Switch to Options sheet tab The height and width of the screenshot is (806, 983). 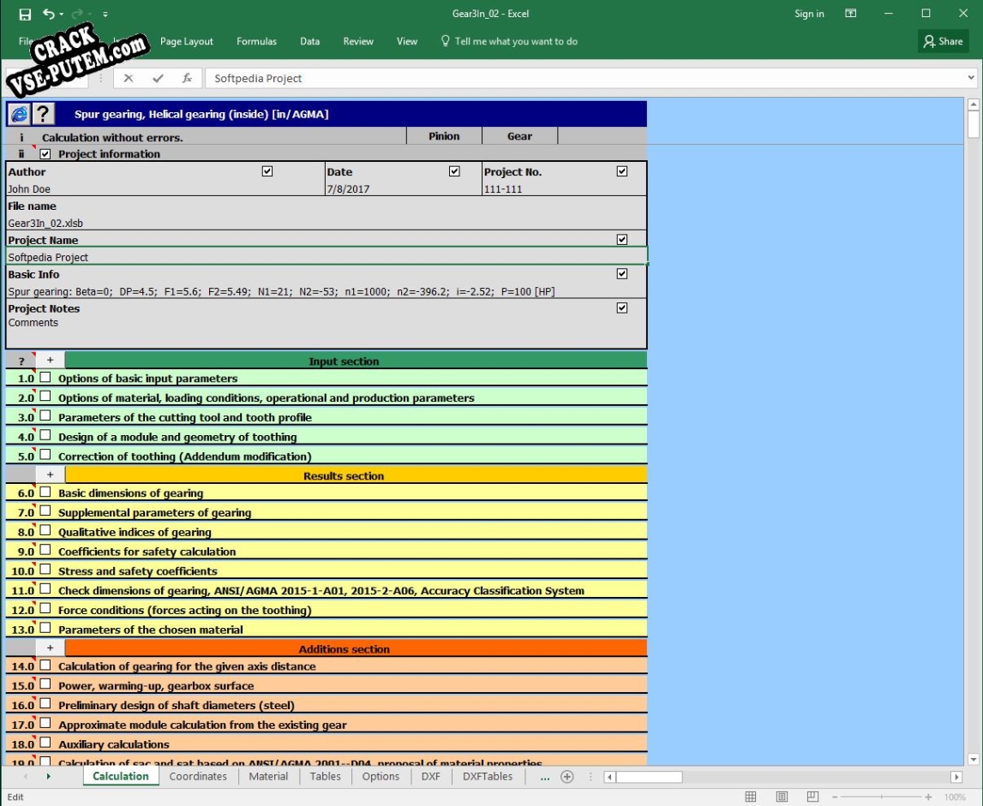point(381,777)
